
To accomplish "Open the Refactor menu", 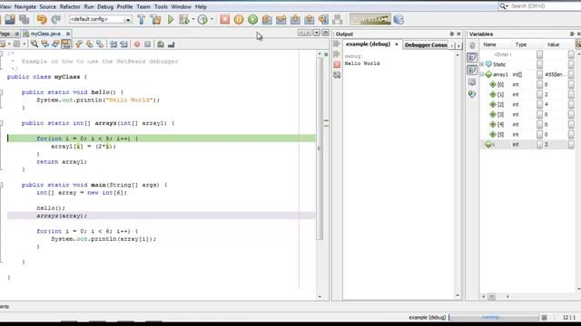I will pos(70,6).
